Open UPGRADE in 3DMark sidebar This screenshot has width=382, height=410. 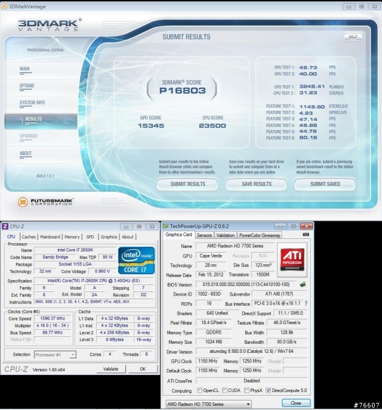tap(29, 136)
